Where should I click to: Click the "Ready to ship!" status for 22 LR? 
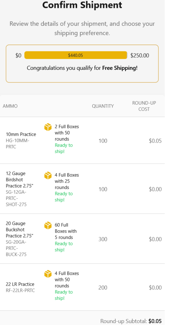[64, 295]
